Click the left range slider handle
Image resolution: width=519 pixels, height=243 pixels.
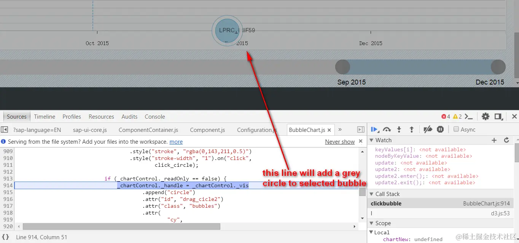[x=342, y=67]
